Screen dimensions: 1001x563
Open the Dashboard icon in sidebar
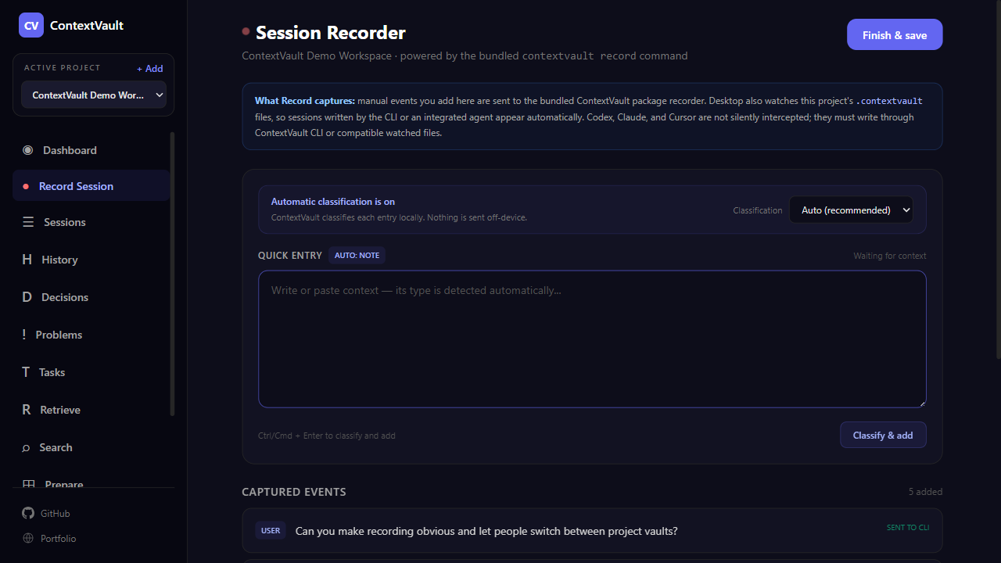click(x=28, y=150)
